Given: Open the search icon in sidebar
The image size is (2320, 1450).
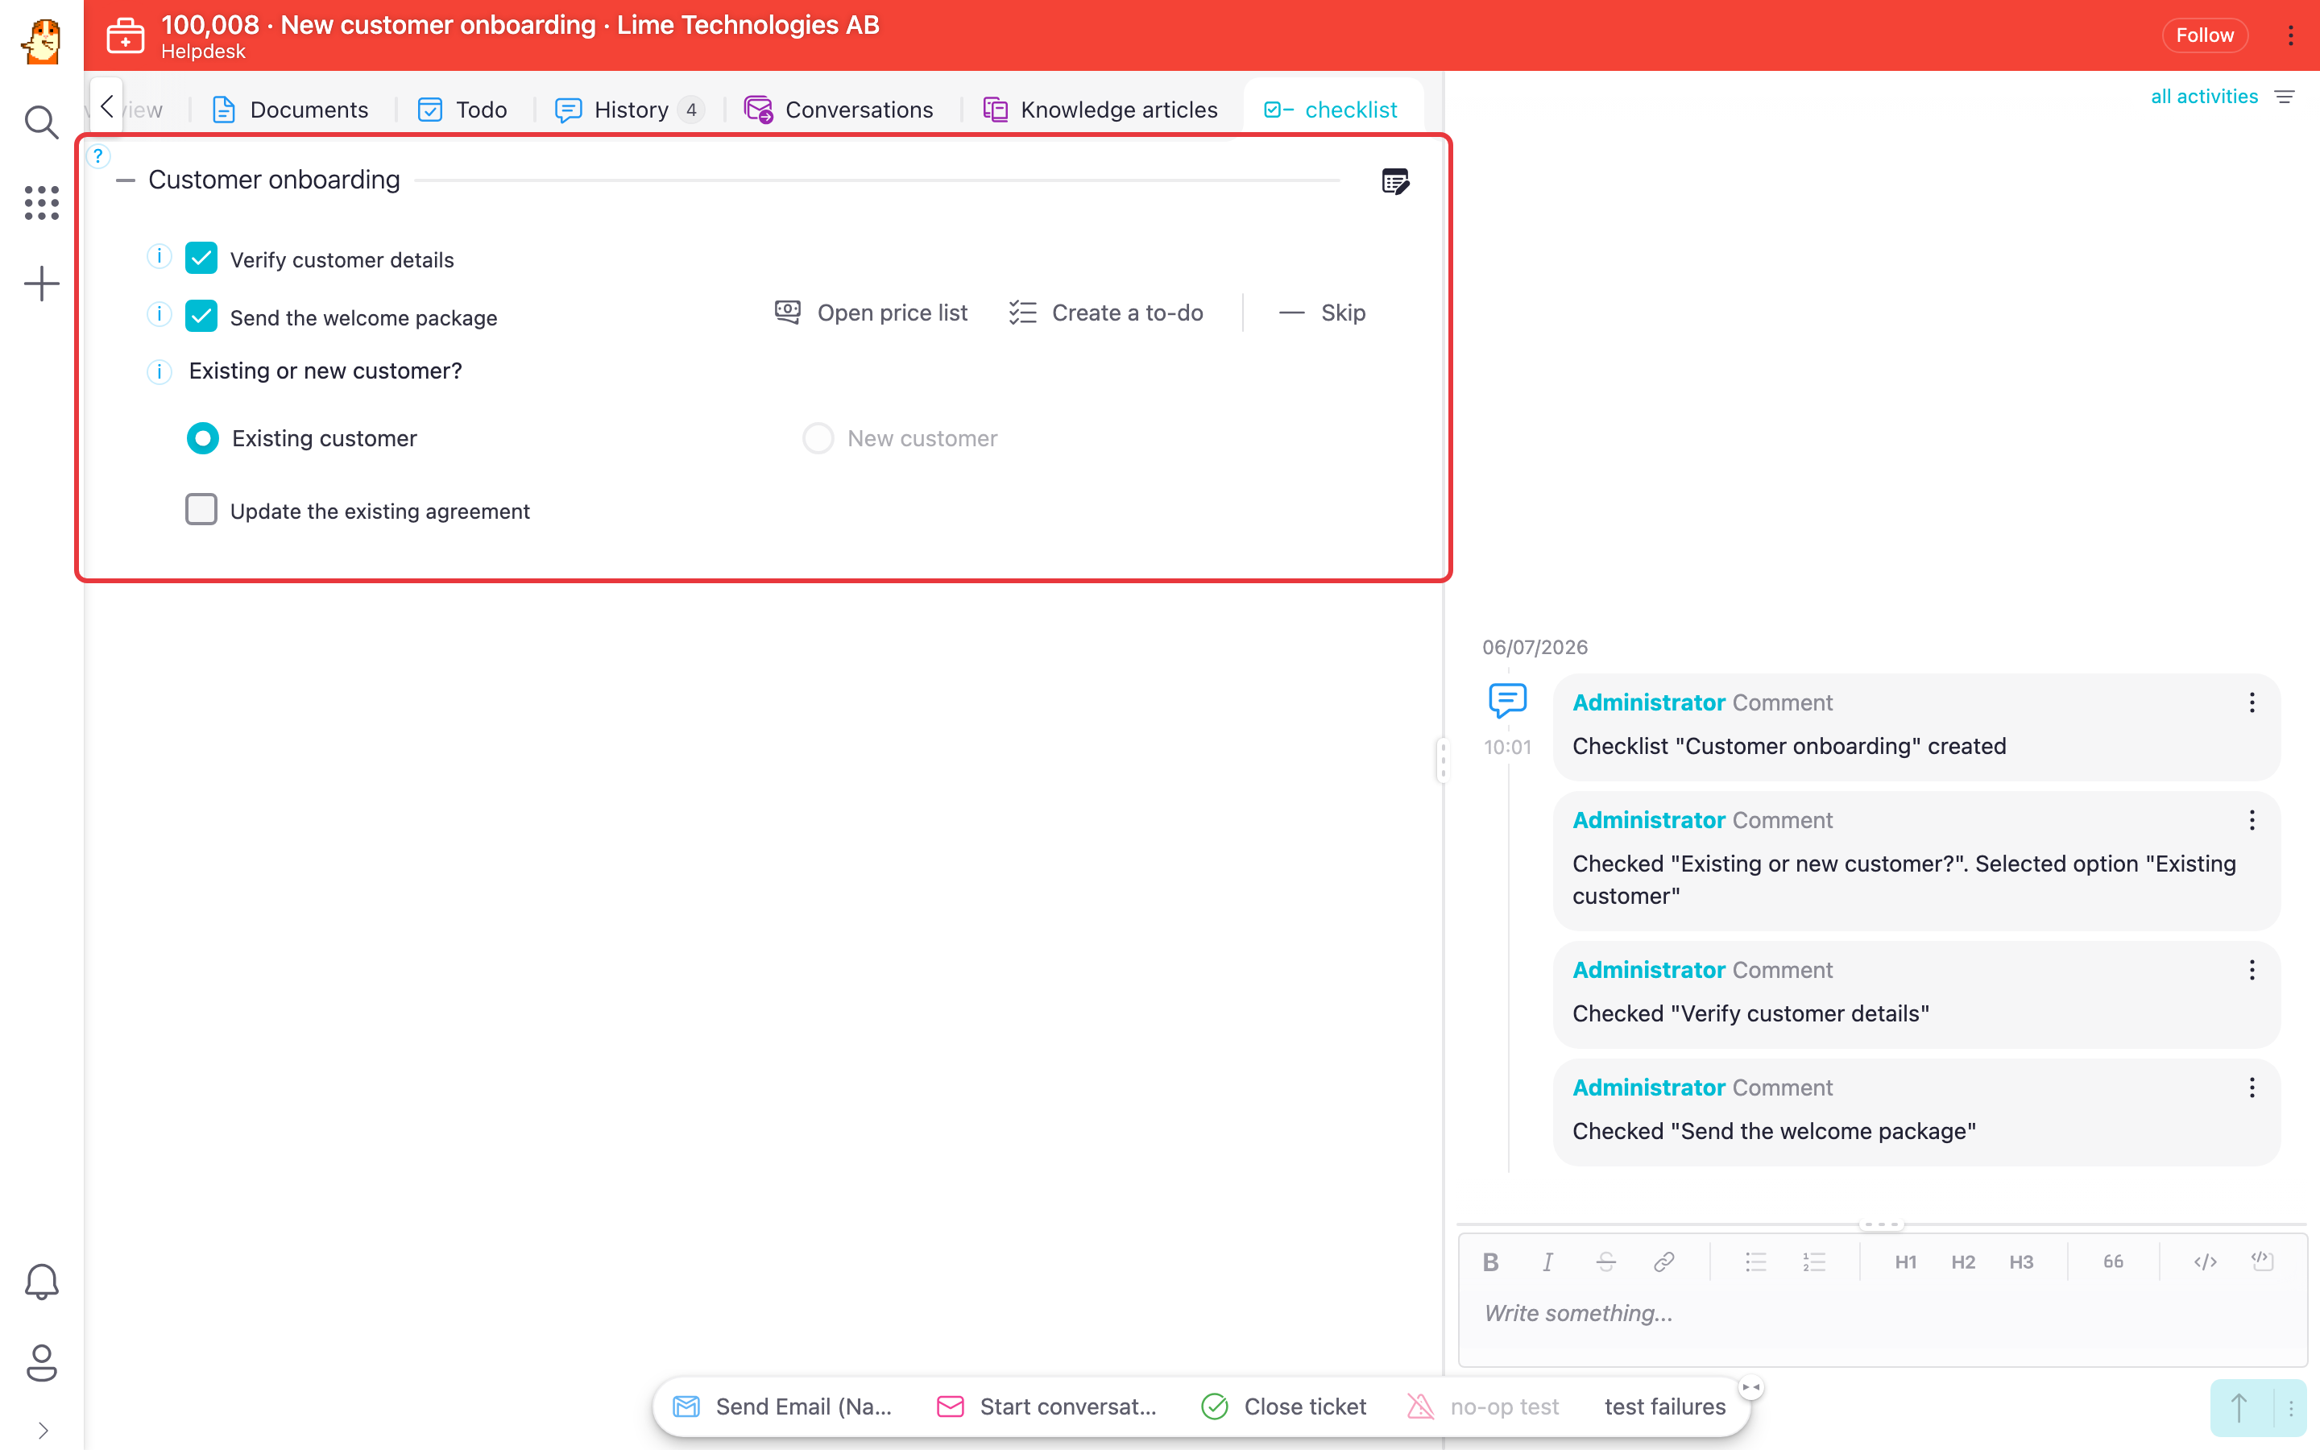Looking at the screenshot, I should pyautogui.click(x=41, y=122).
